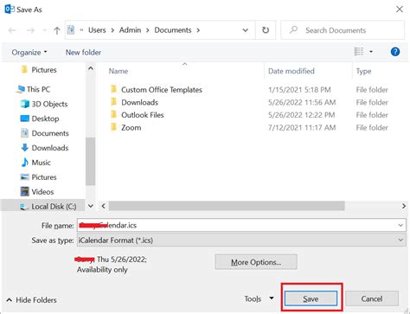This screenshot has width=410, height=314.
Task: Click the horizontal scroll left arrow
Action: (104, 206)
